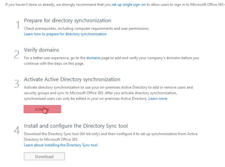Click 'Install and configure the Directory Sync tool' heading
The height and width of the screenshot is (167, 225).
[76, 126]
